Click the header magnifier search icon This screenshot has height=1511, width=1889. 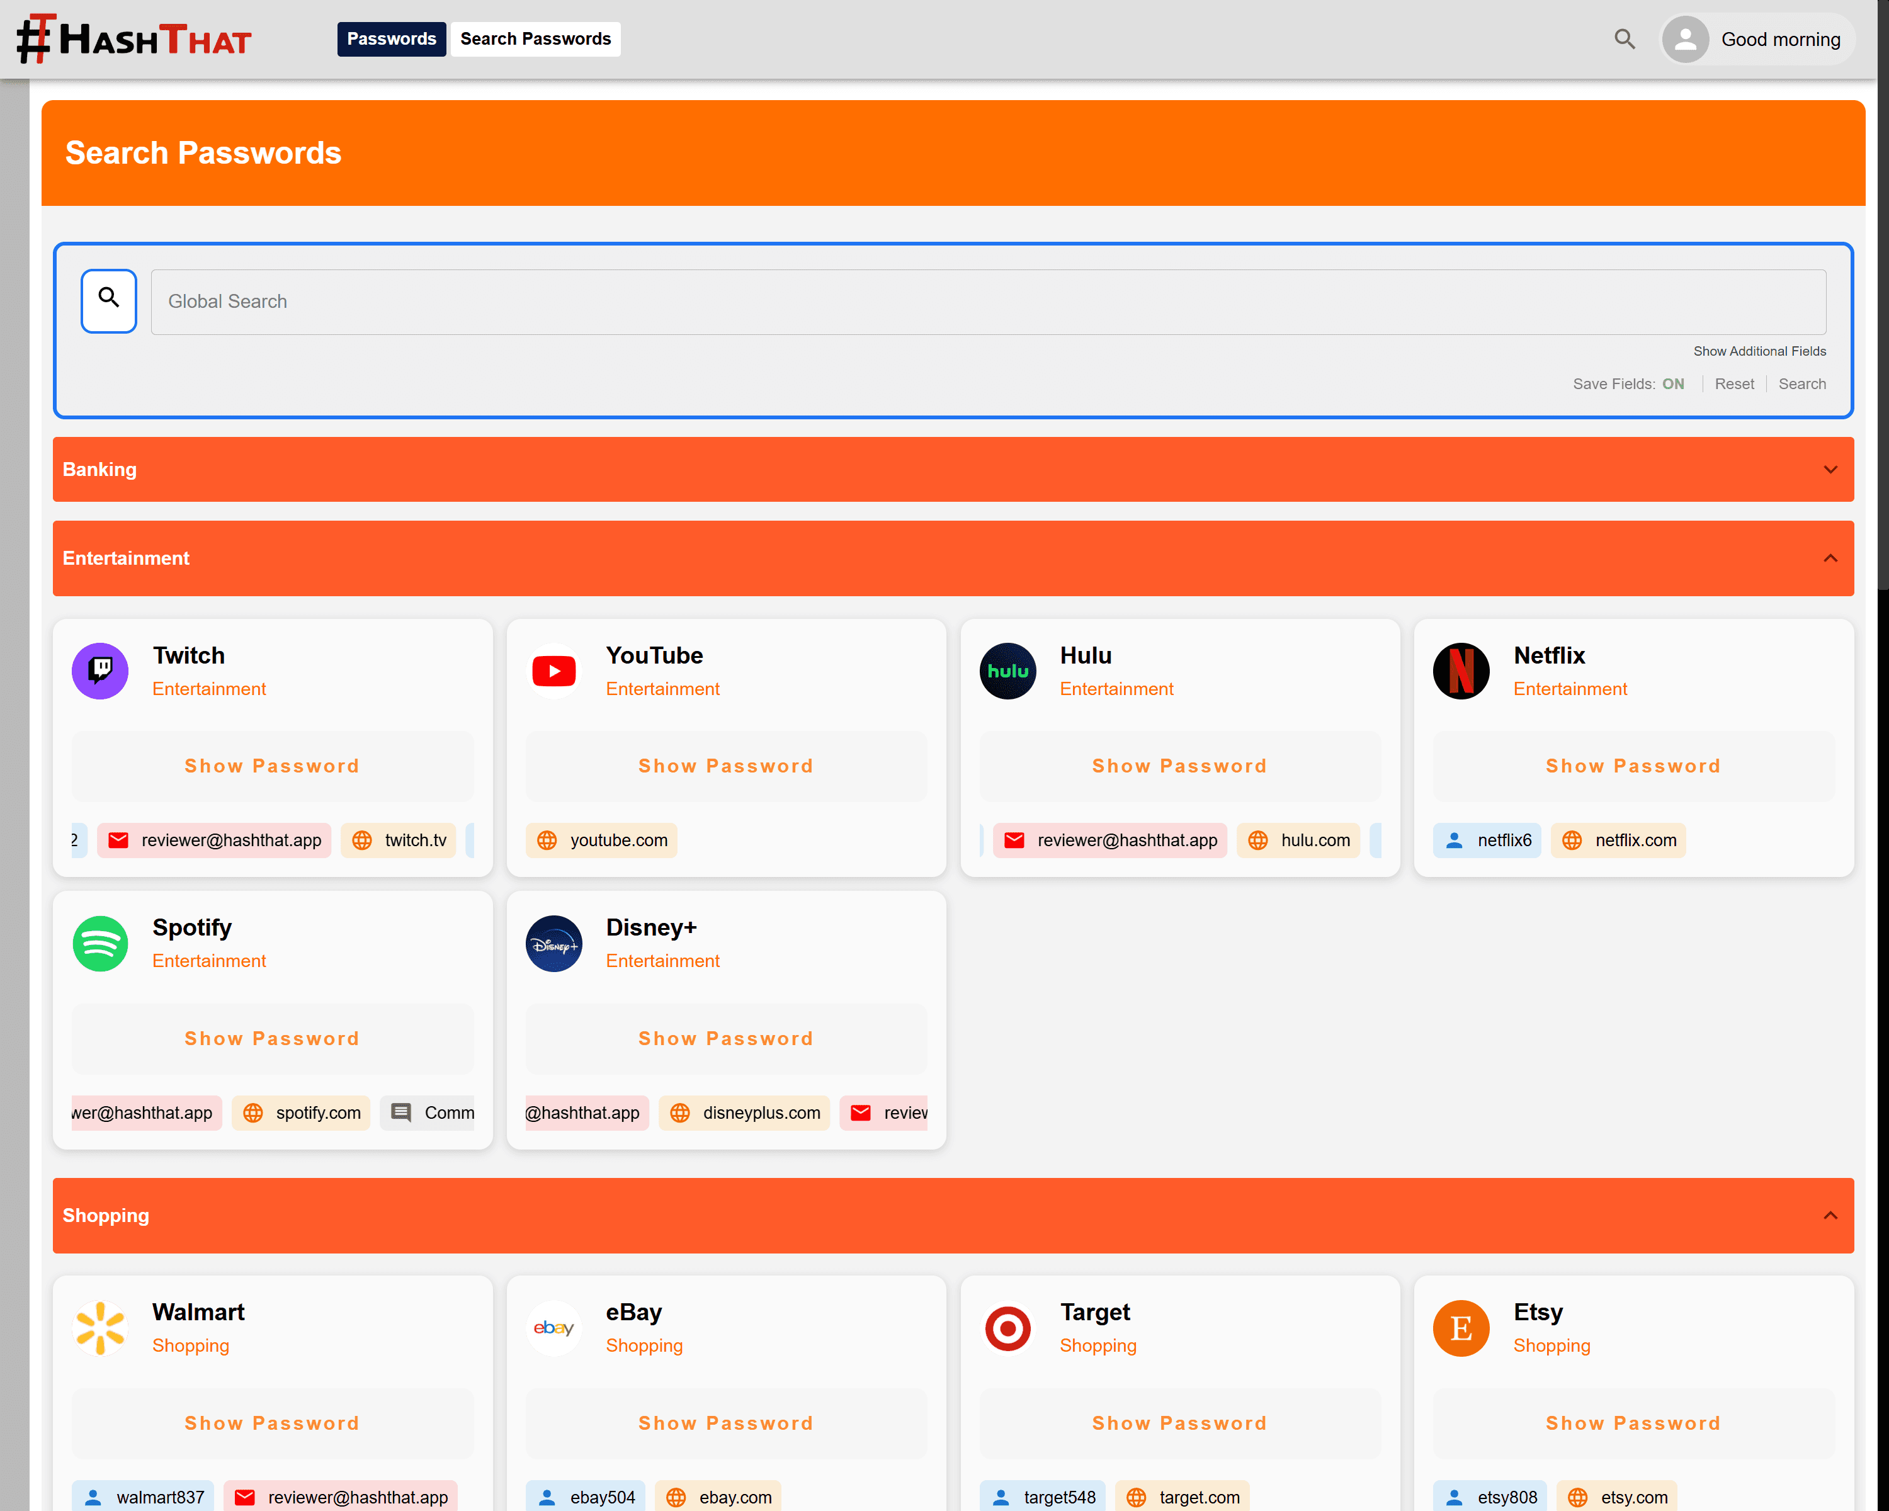(1625, 38)
